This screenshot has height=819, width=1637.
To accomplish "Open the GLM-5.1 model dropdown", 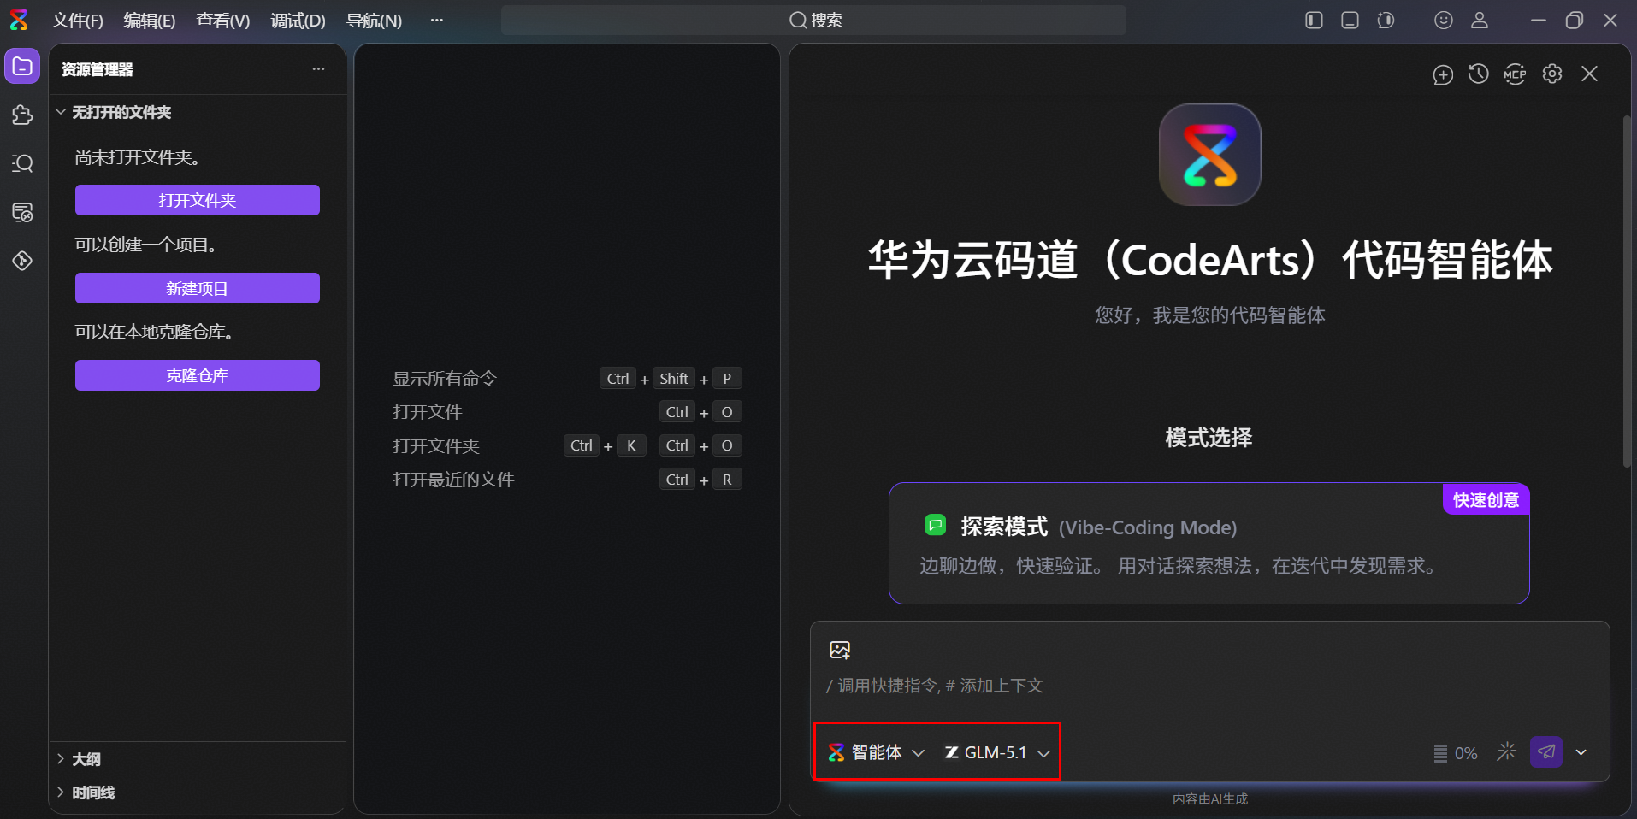I will click(997, 752).
